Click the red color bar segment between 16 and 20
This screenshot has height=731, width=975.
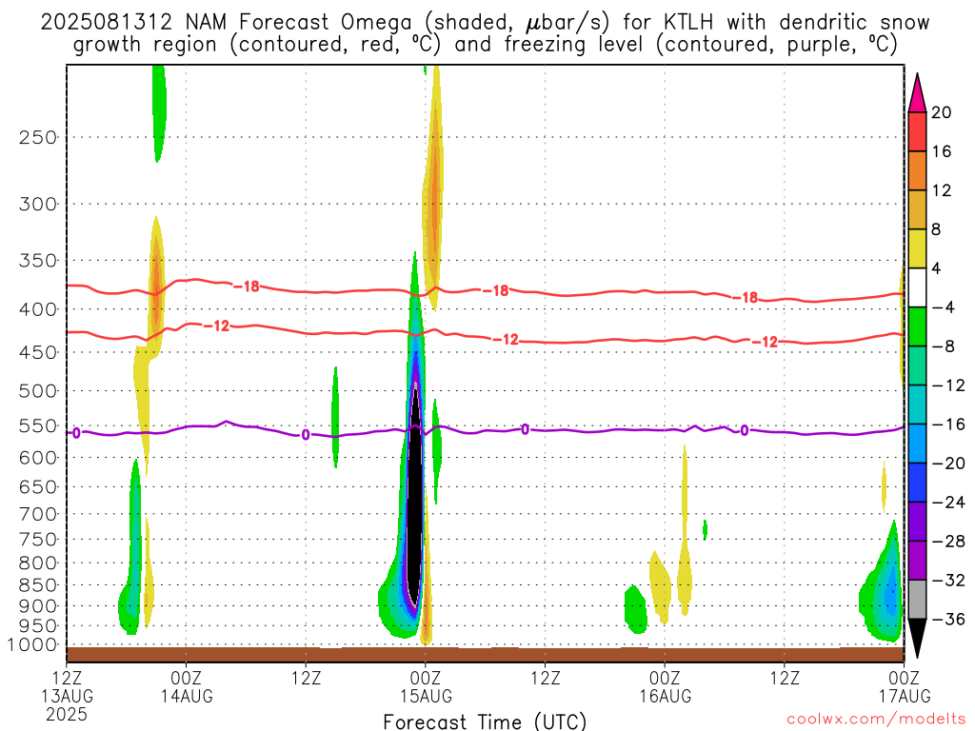click(x=917, y=131)
